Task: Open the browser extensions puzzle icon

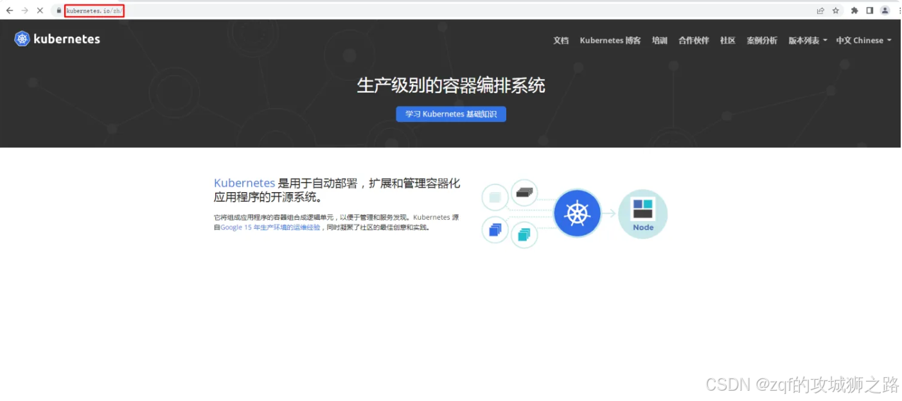Action: [854, 10]
